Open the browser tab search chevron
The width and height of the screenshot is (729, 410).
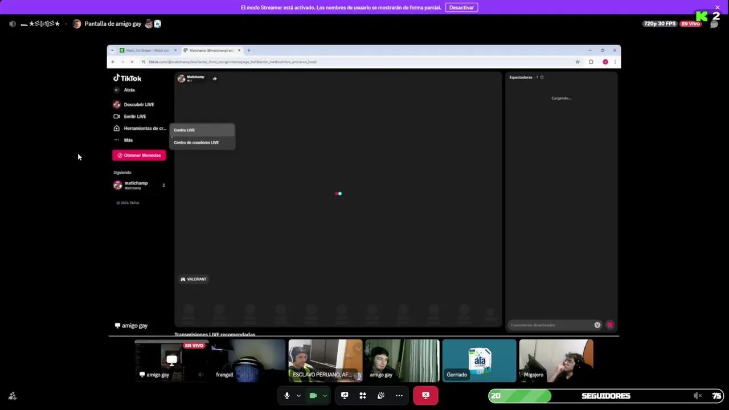[112, 50]
